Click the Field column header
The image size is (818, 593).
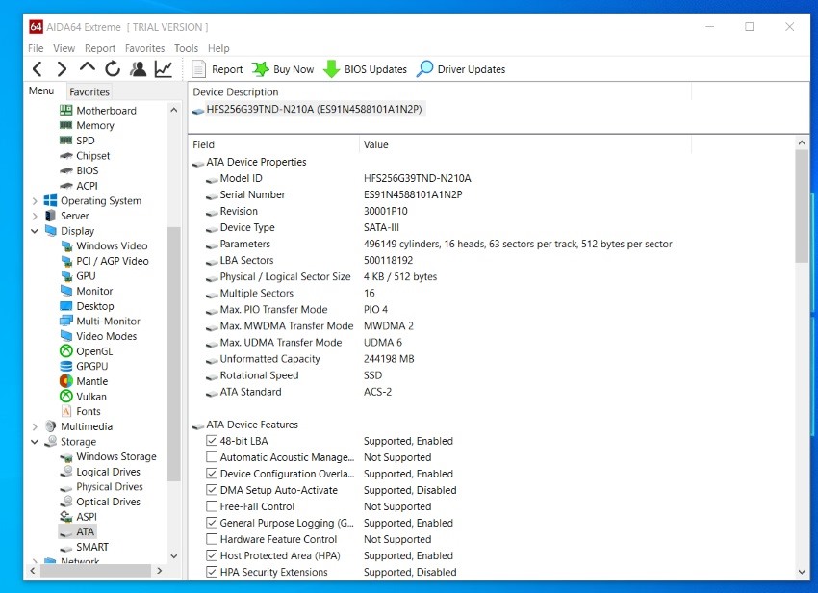(274, 144)
